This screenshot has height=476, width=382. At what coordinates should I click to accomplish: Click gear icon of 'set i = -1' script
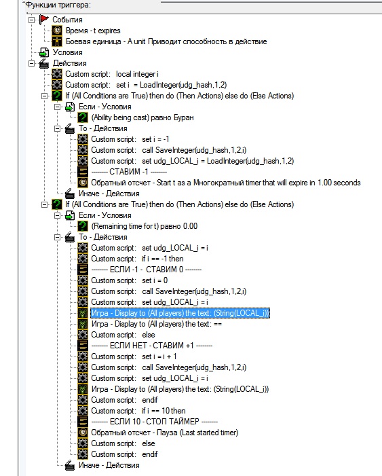pyautogui.click(x=83, y=139)
